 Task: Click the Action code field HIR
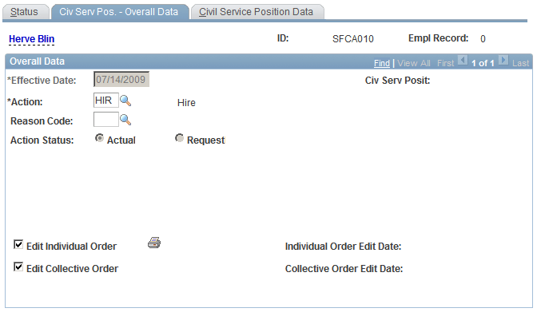106,101
